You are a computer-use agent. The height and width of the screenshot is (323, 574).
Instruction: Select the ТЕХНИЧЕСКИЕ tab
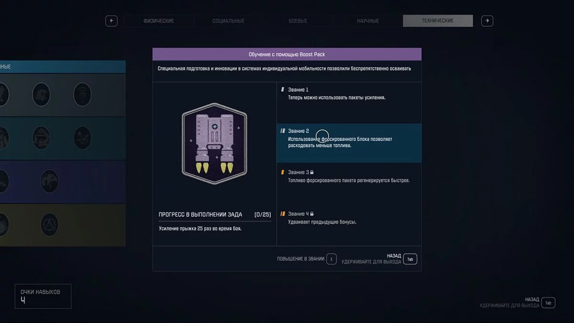[438, 21]
